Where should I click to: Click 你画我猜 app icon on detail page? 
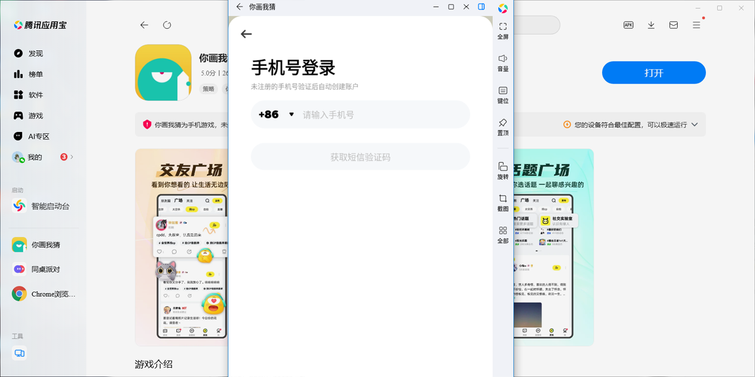pyautogui.click(x=163, y=72)
